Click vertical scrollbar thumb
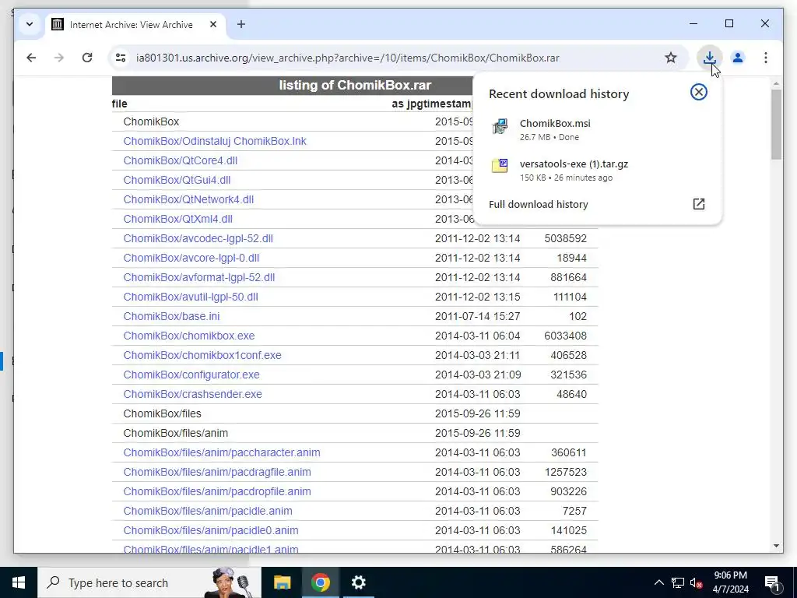797x598 pixels. pos(776,124)
